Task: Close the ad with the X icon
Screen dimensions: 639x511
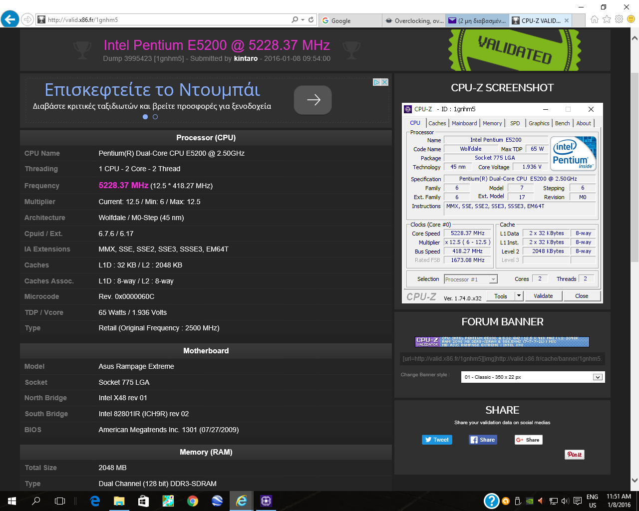Action: (x=385, y=82)
